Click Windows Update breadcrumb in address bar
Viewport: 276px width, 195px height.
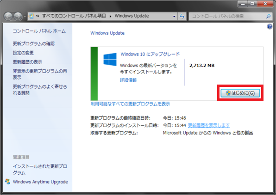[132, 16]
